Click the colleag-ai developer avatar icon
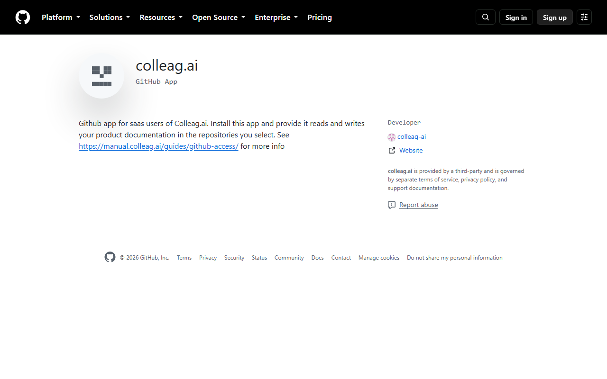This screenshot has width=607, height=379. (x=392, y=137)
